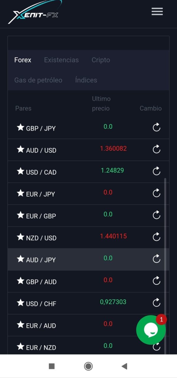Switch to the Existencias tab
The height and width of the screenshot is (378, 177).
click(61, 60)
